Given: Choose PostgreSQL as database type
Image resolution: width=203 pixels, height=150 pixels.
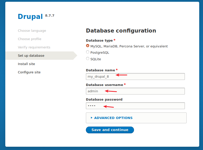Looking at the screenshot, I should tap(88, 52).
